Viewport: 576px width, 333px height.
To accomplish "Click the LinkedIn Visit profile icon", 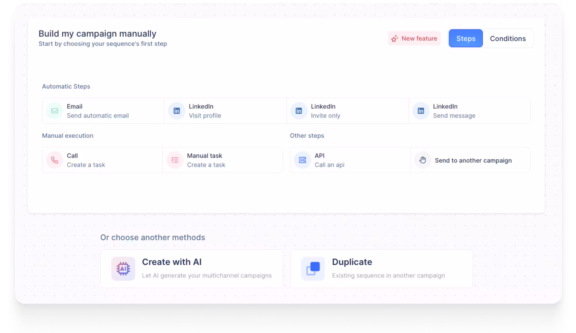I will 177,111.
